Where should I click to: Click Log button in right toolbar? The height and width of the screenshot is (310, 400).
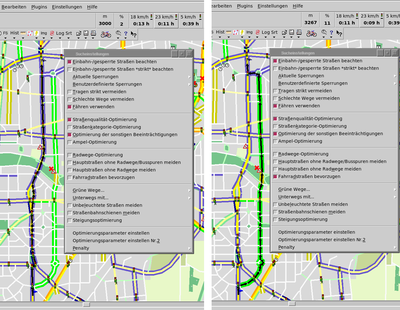[266, 32]
